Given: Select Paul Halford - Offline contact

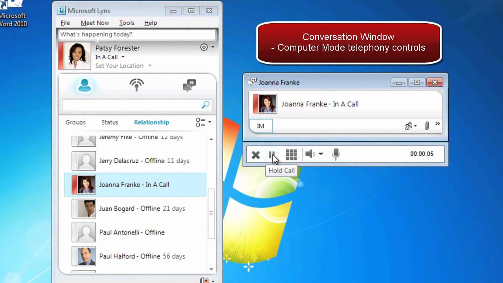Looking at the screenshot, I should pos(135,256).
